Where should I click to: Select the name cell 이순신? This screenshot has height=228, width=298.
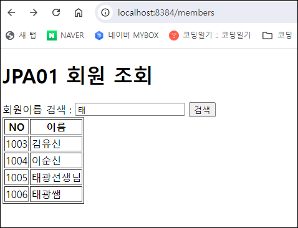click(x=56, y=161)
